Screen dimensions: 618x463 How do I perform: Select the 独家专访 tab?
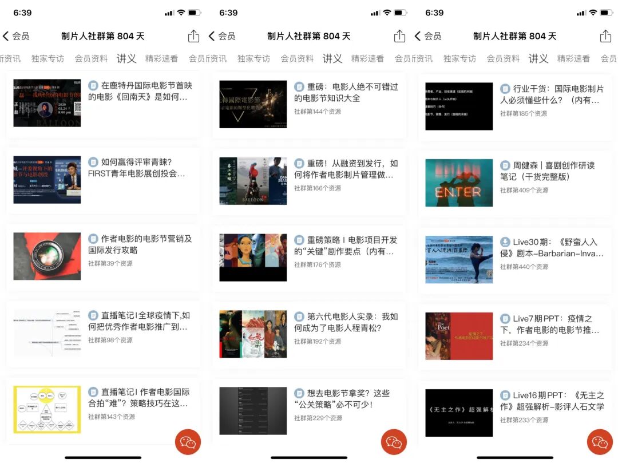(47, 58)
